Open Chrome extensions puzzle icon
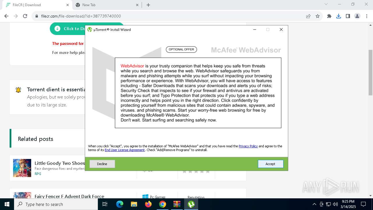This screenshot has height=210, width=373. coord(329,16)
